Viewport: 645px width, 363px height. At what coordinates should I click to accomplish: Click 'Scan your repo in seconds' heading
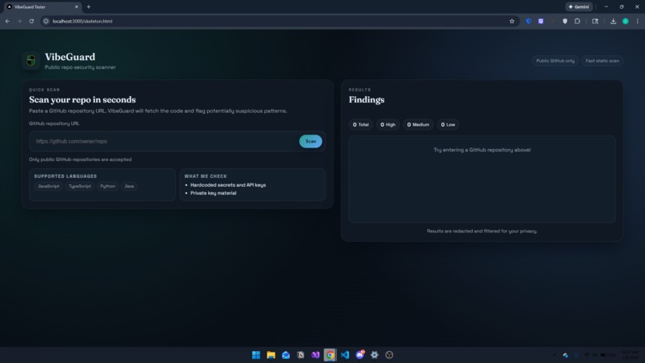point(82,99)
